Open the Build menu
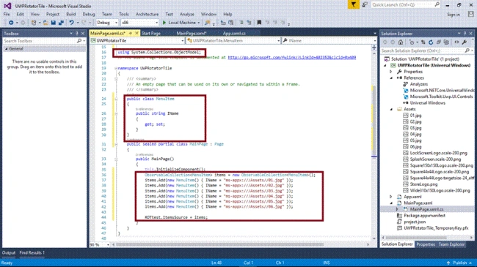 (x=71, y=14)
